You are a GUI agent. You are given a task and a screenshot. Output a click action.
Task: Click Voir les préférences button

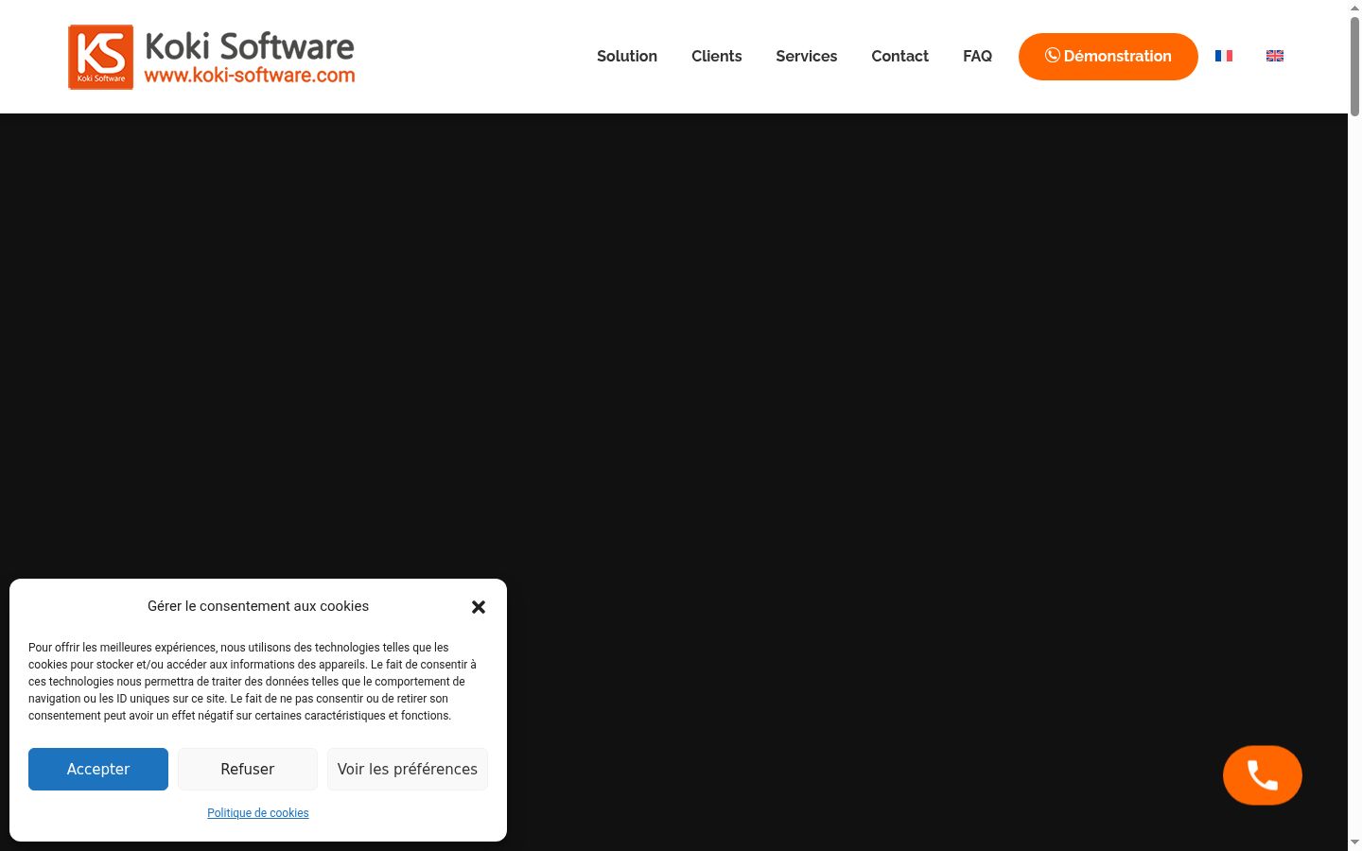[408, 769]
